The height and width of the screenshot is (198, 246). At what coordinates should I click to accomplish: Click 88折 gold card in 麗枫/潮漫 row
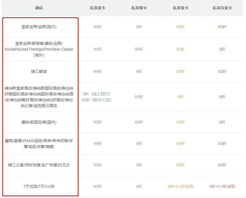pyautogui.click(x=181, y=144)
